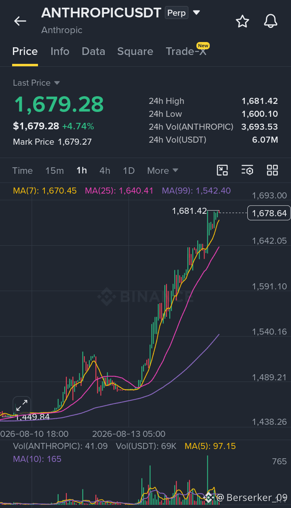Switch to the Info tab

click(60, 51)
